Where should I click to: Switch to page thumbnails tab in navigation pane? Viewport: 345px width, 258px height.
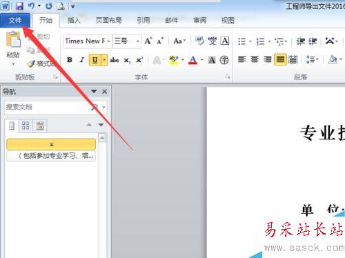coord(26,126)
